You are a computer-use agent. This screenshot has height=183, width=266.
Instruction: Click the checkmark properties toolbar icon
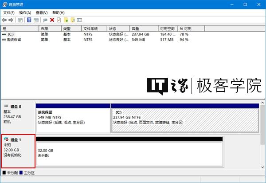59,20
